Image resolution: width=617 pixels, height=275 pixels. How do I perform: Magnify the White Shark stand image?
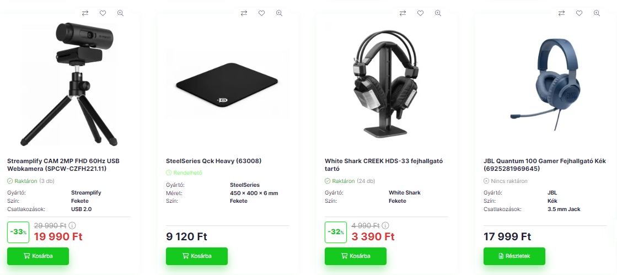click(438, 13)
